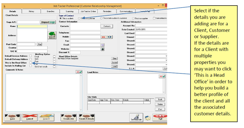Switch to the History tab
Image resolution: width=244 pixels, height=128 pixels.
click(31, 11)
